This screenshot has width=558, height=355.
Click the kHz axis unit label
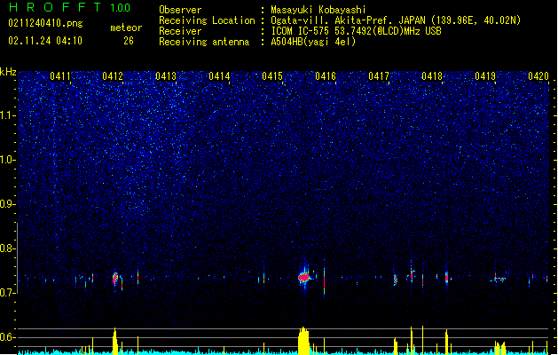[8, 72]
